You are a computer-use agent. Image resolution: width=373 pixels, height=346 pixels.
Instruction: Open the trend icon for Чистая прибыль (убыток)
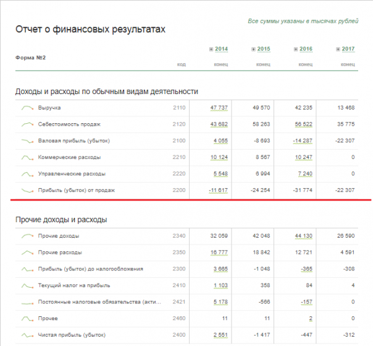click(x=28, y=335)
